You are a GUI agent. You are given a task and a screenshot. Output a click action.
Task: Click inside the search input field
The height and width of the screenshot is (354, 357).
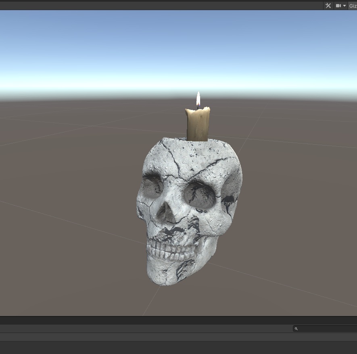[x=323, y=329]
